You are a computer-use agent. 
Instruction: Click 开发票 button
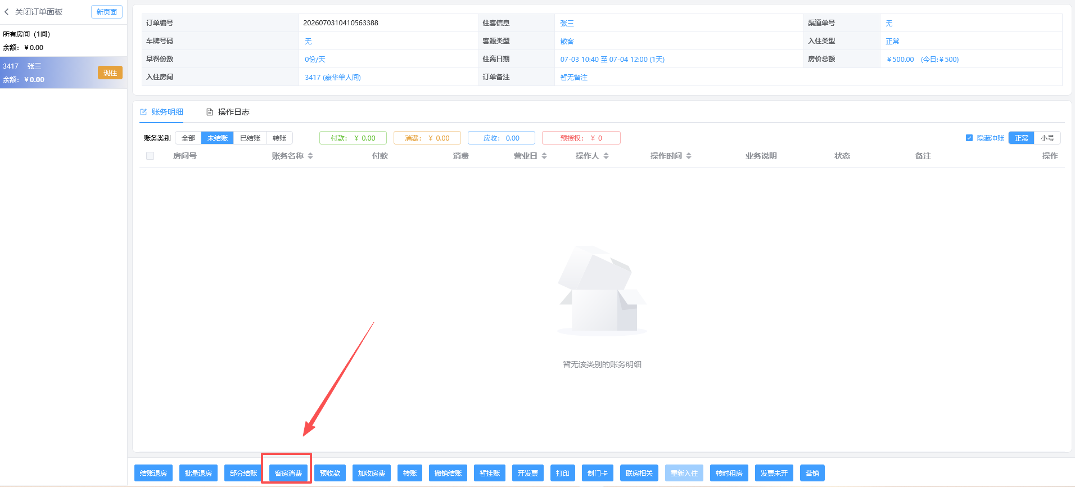[528, 473]
